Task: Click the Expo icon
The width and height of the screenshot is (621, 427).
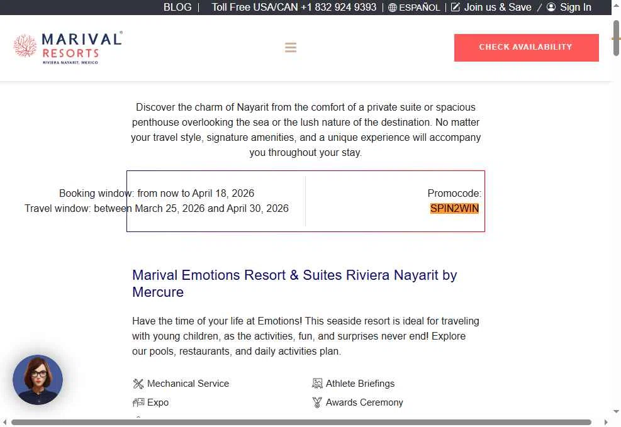Action: (138, 402)
